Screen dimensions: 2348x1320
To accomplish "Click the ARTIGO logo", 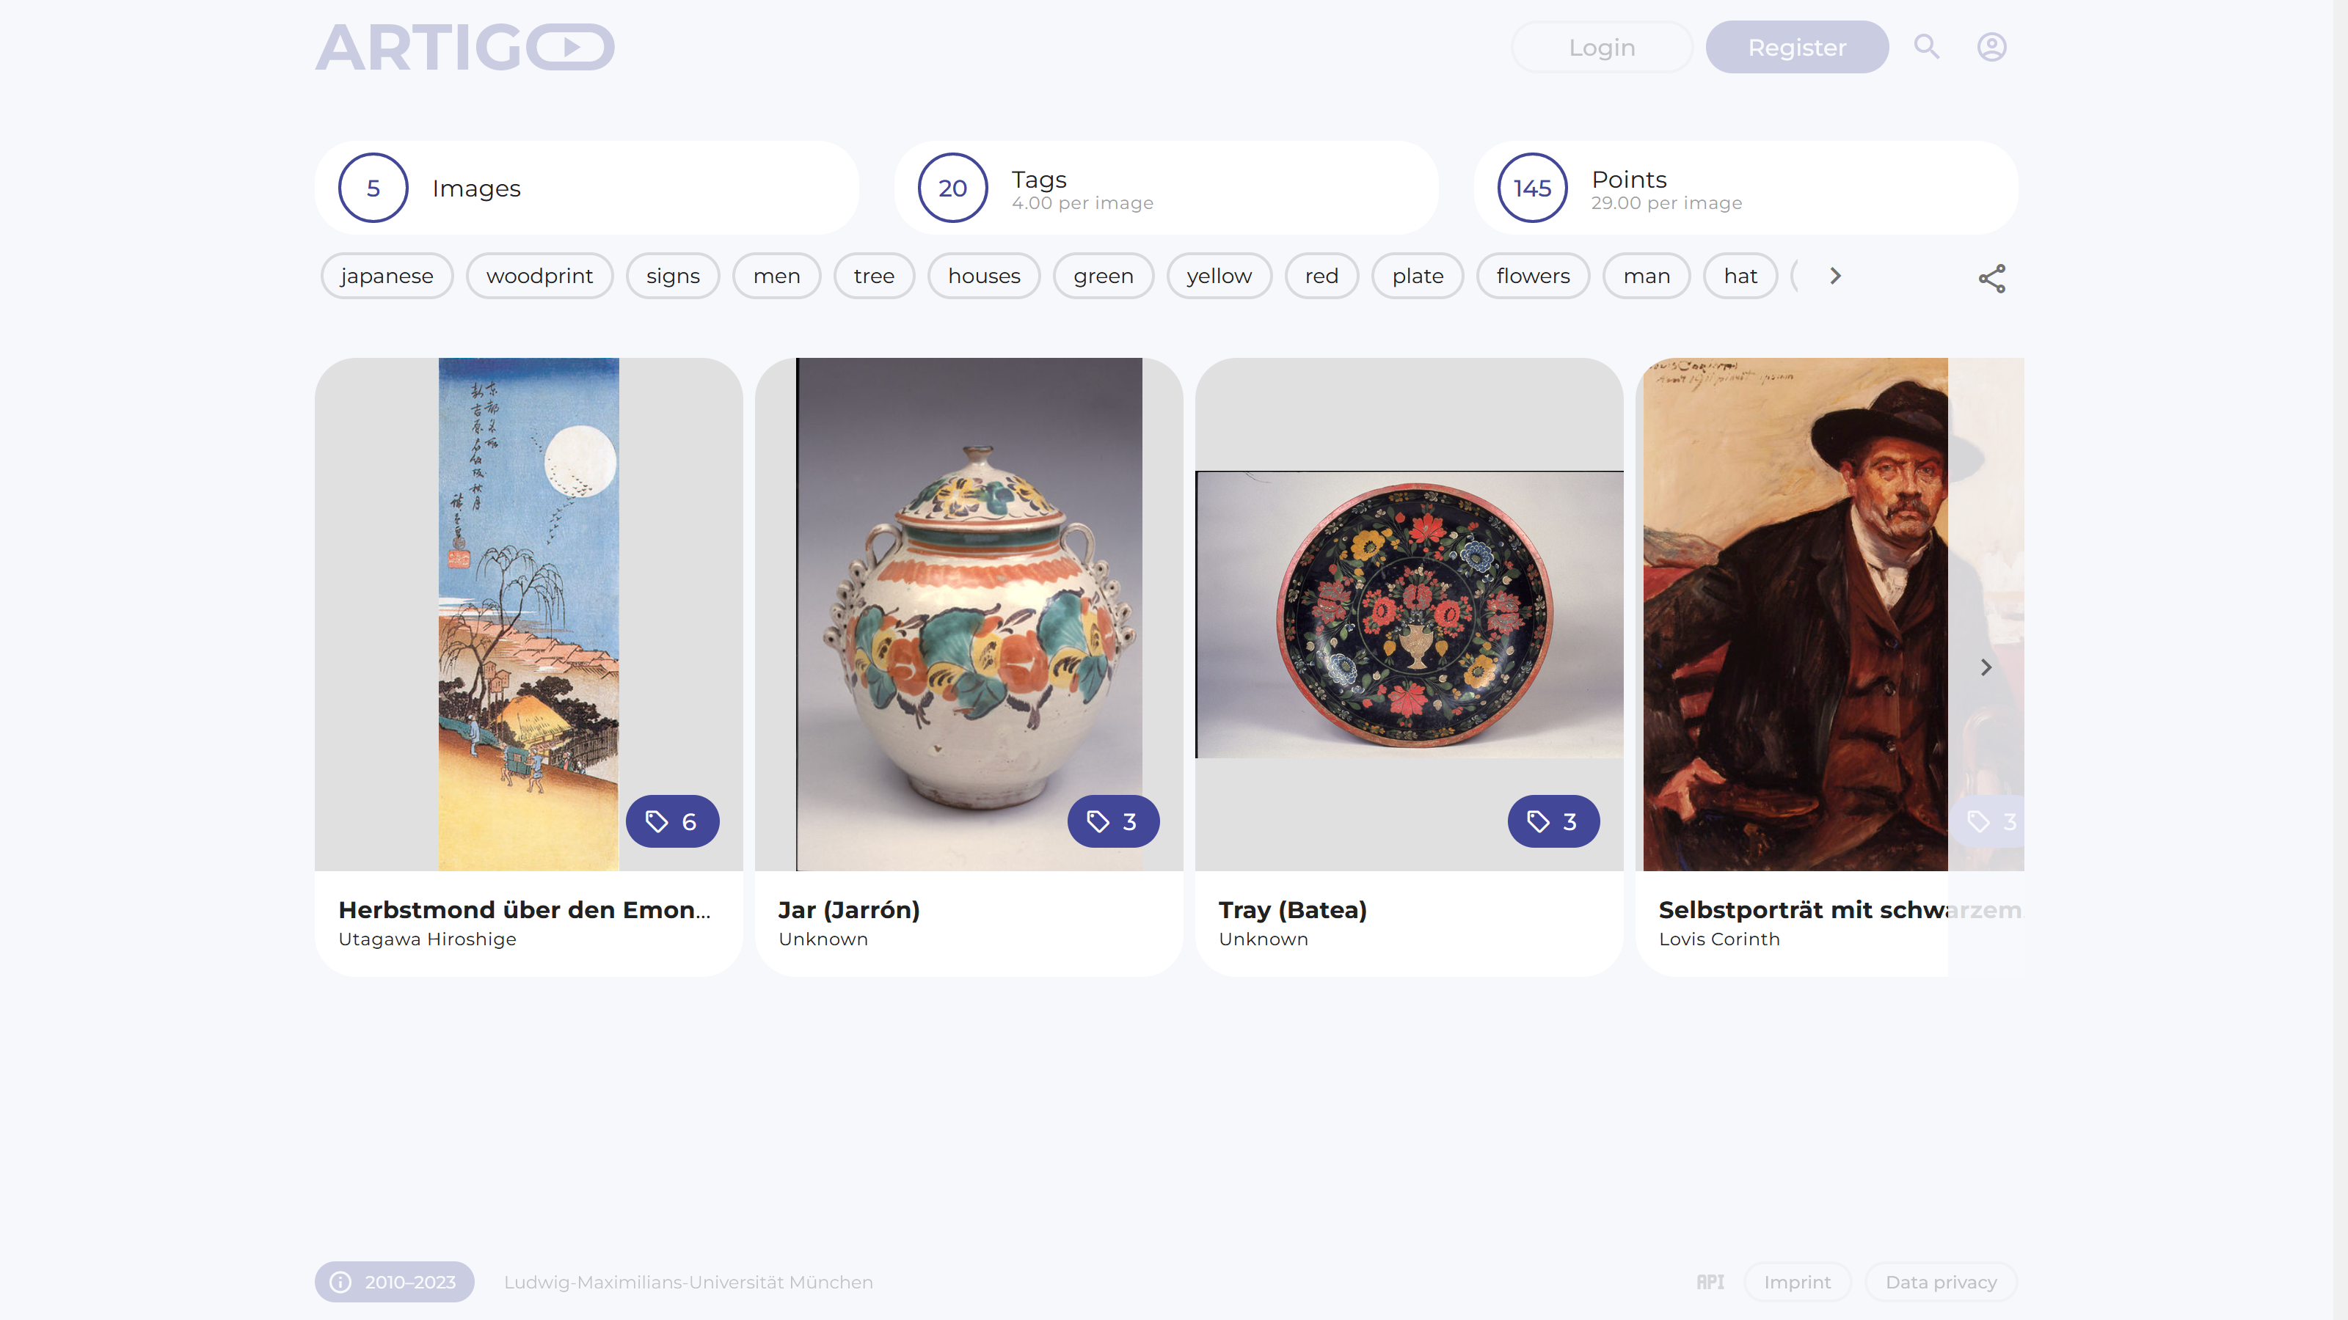I will click(x=465, y=48).
